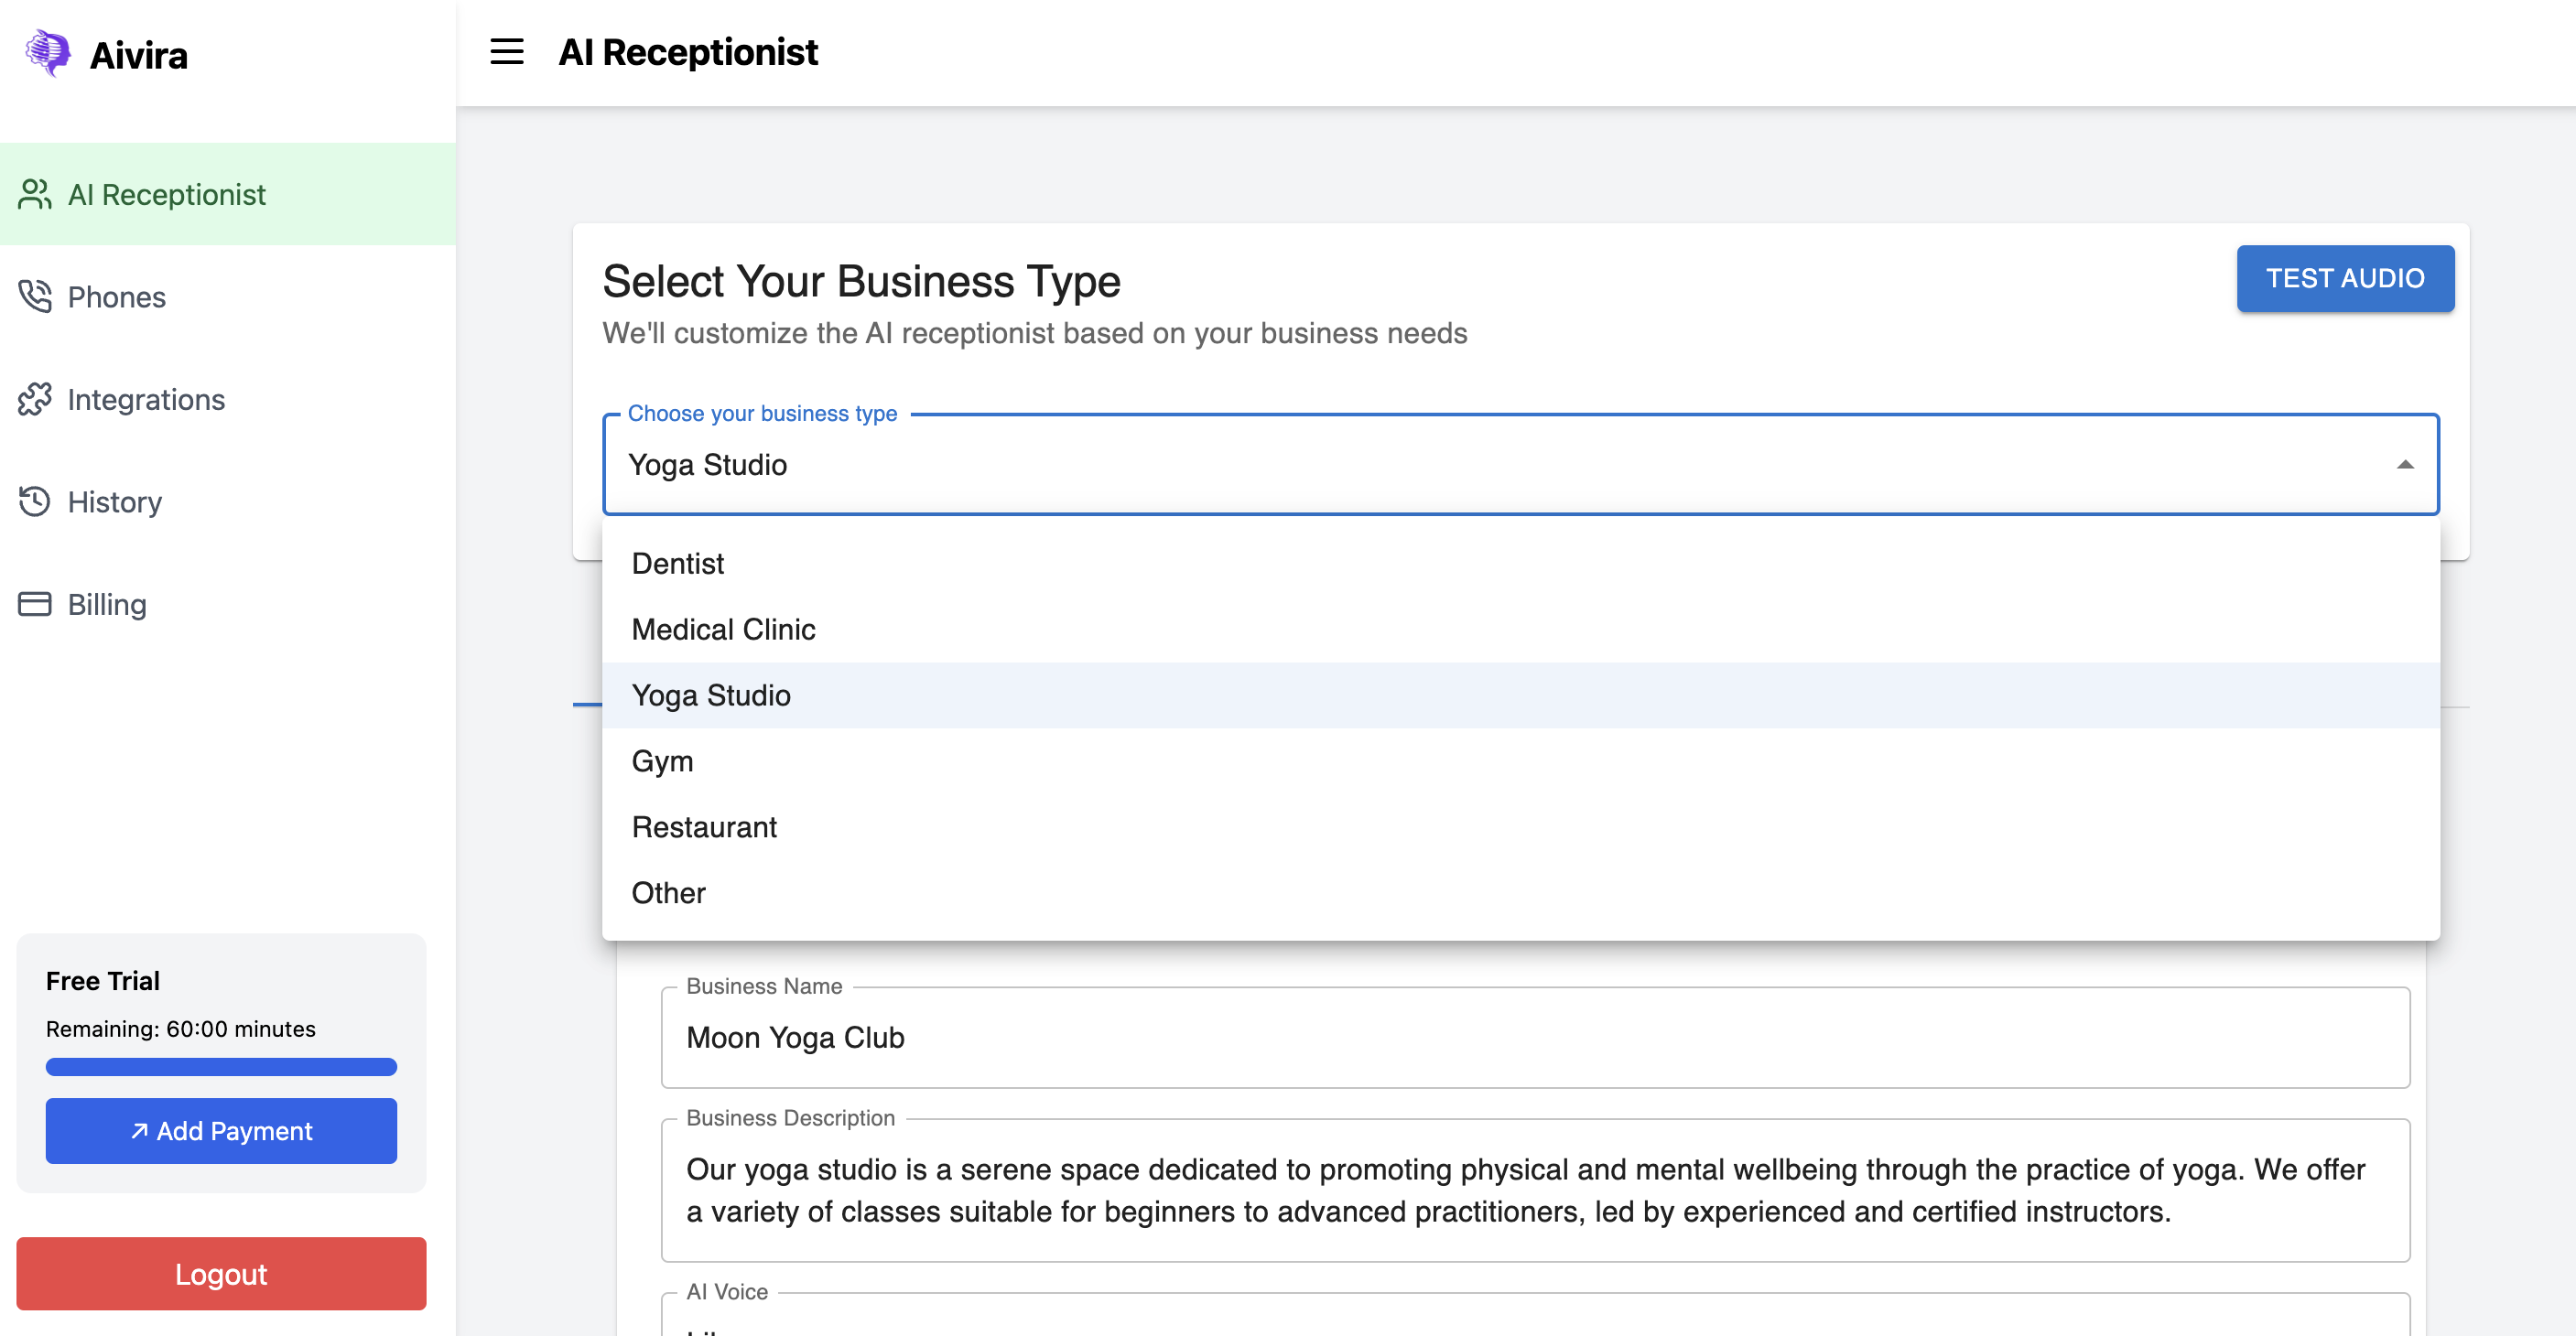The width and height of the screenshot is (2576, 1336).
Task: Select the Gym business type
Action: [x=662, y=761]
